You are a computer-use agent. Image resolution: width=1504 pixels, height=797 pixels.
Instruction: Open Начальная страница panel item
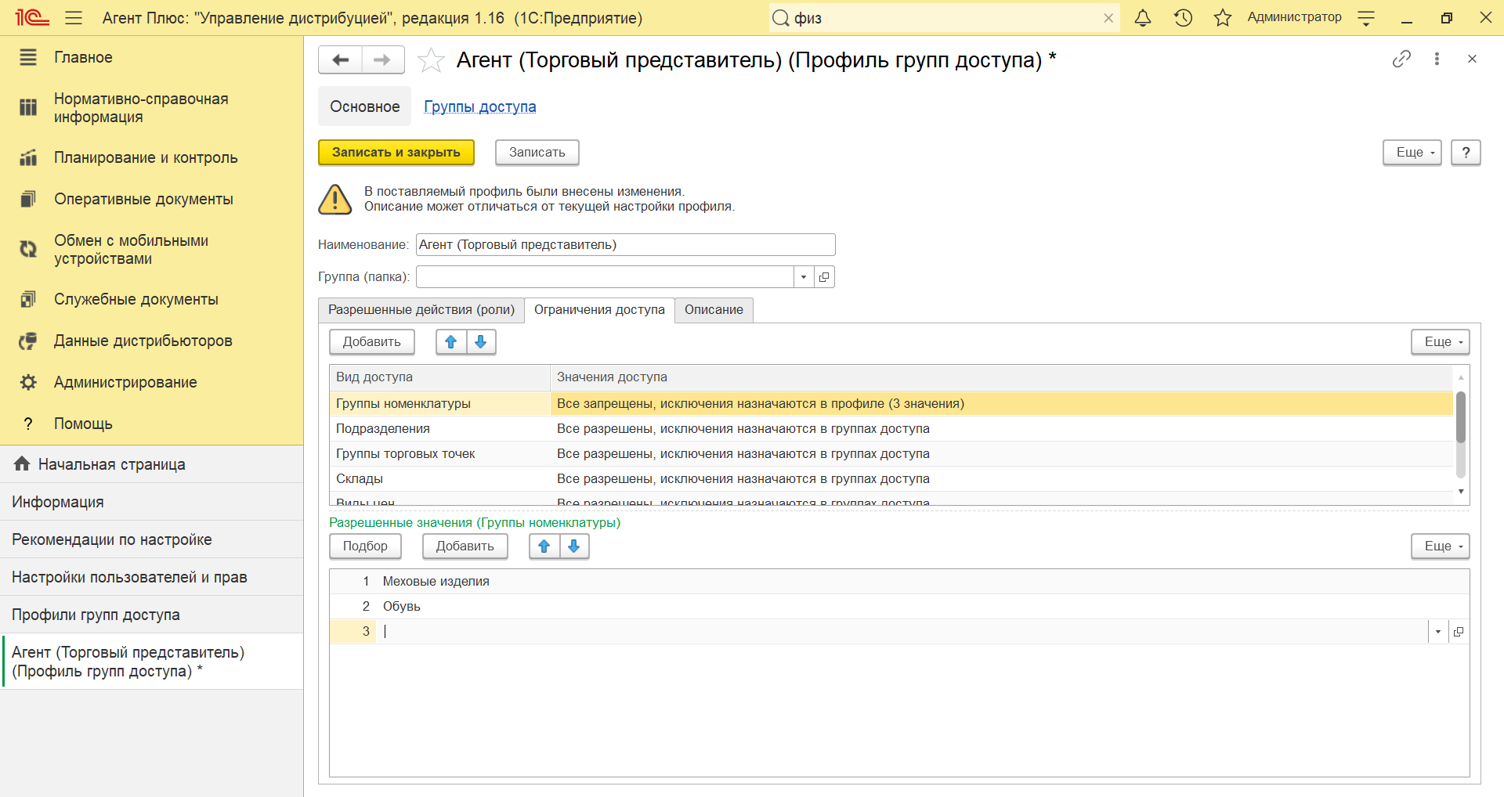tap(151, 464)
